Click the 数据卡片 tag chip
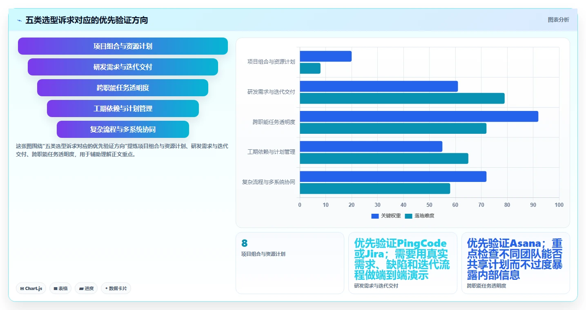 pyautogui.click(x=116, y=288)
